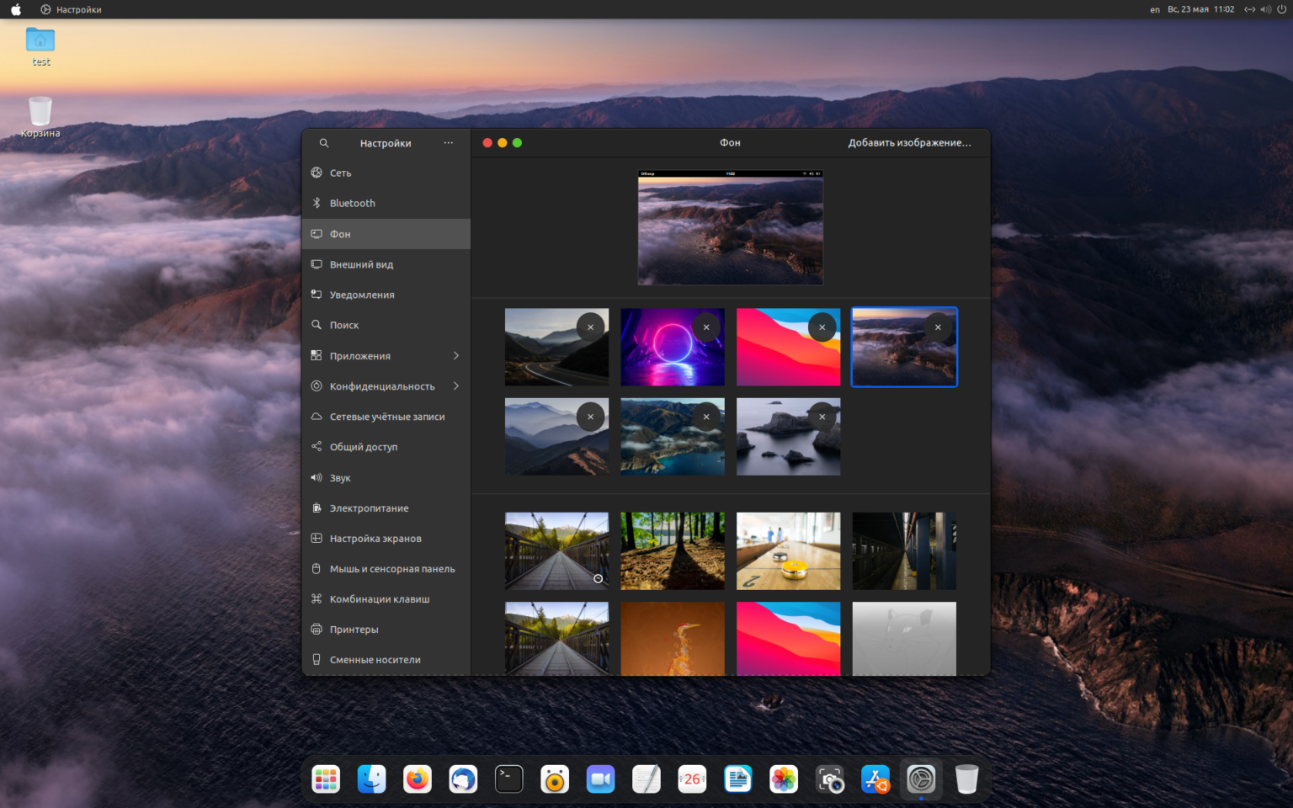Open Zoom from the dock

coord(600,779)
